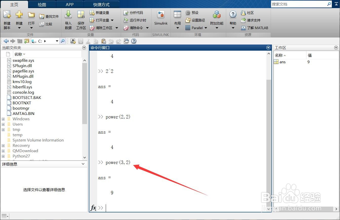Switch to the Shortcuts (快捷方式) tab
Screen dimensions: 340x220
(x=101, y=5)
